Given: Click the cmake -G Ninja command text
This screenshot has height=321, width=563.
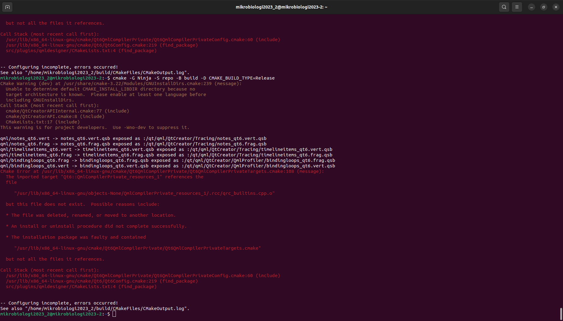Looking at the screenshot, I should coord(193,78).
